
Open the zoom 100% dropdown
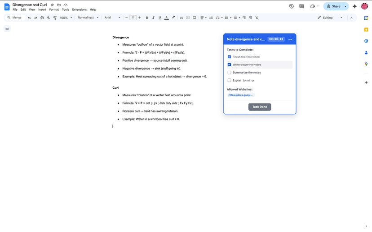pos(66,18)
